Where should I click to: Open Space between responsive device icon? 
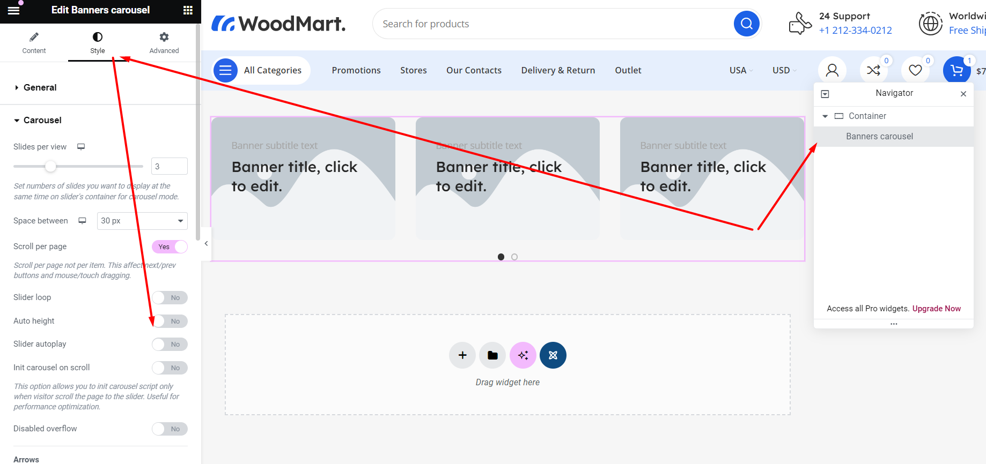click(x=82, y=221)
